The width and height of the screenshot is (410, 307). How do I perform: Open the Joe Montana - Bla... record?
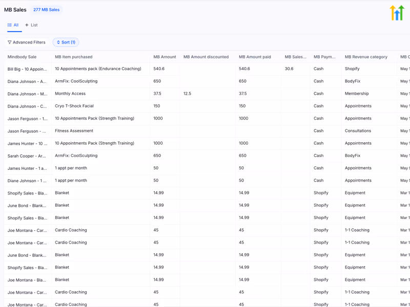[27, 280]
